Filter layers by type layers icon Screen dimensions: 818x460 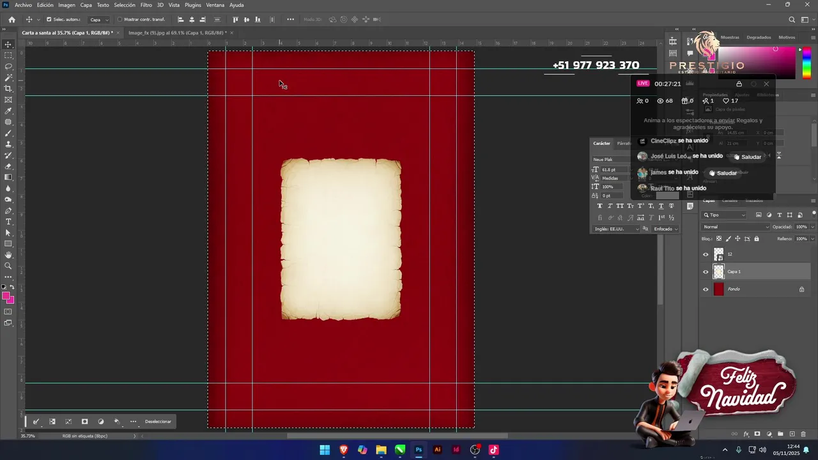(x=779, y=215)
